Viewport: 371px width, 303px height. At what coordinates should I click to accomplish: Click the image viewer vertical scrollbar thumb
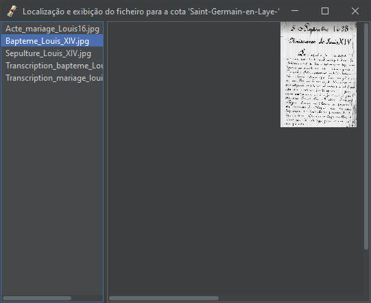point(366,136)
